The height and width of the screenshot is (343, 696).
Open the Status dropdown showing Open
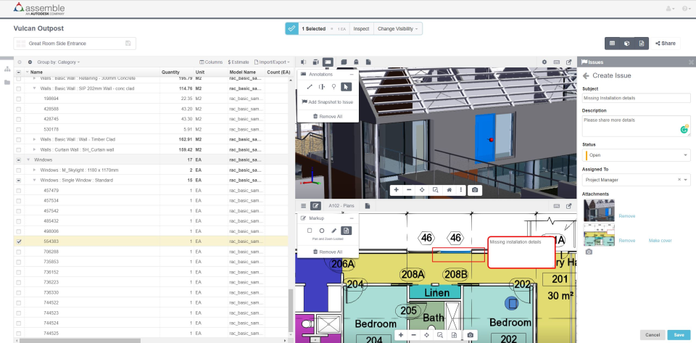click(x=636, y=155)
